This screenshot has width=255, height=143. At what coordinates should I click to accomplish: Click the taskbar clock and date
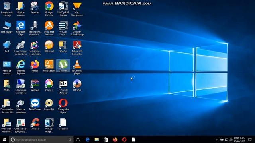239,139
